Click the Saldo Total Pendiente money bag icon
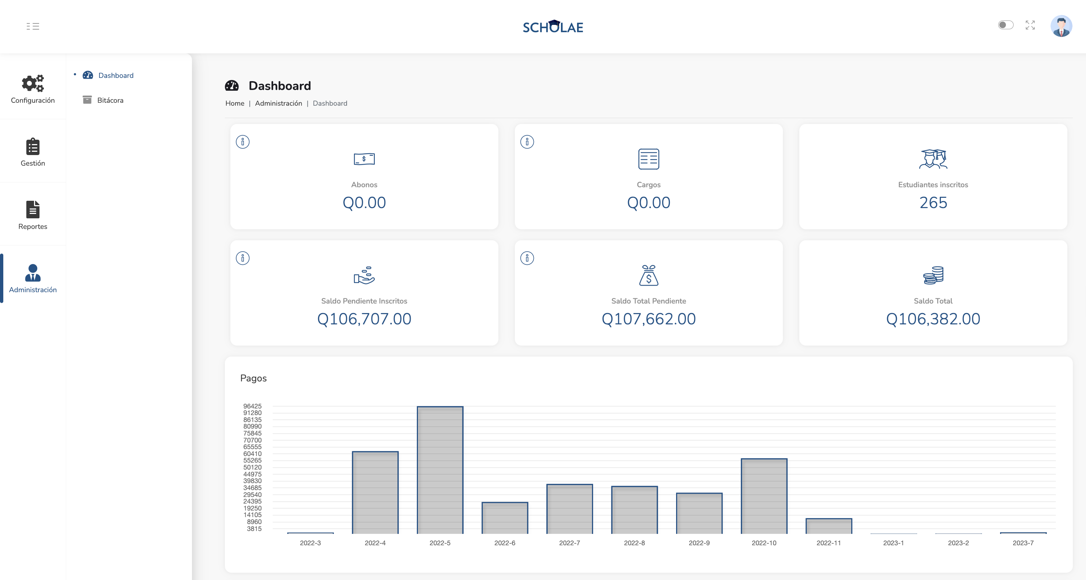The height and width of the screenshot is (580, 1086). point(649,276)
